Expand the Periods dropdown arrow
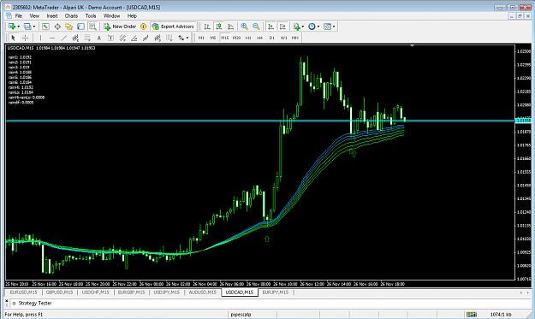This screenshot has width=535, height=319. (318, 27)
